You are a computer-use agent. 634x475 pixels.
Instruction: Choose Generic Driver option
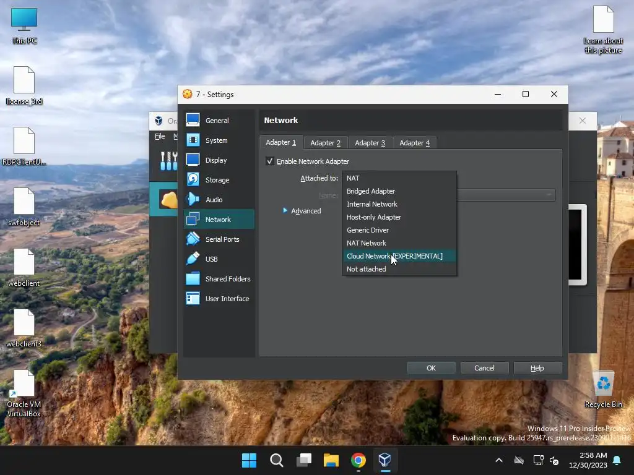tap(399, 230)
